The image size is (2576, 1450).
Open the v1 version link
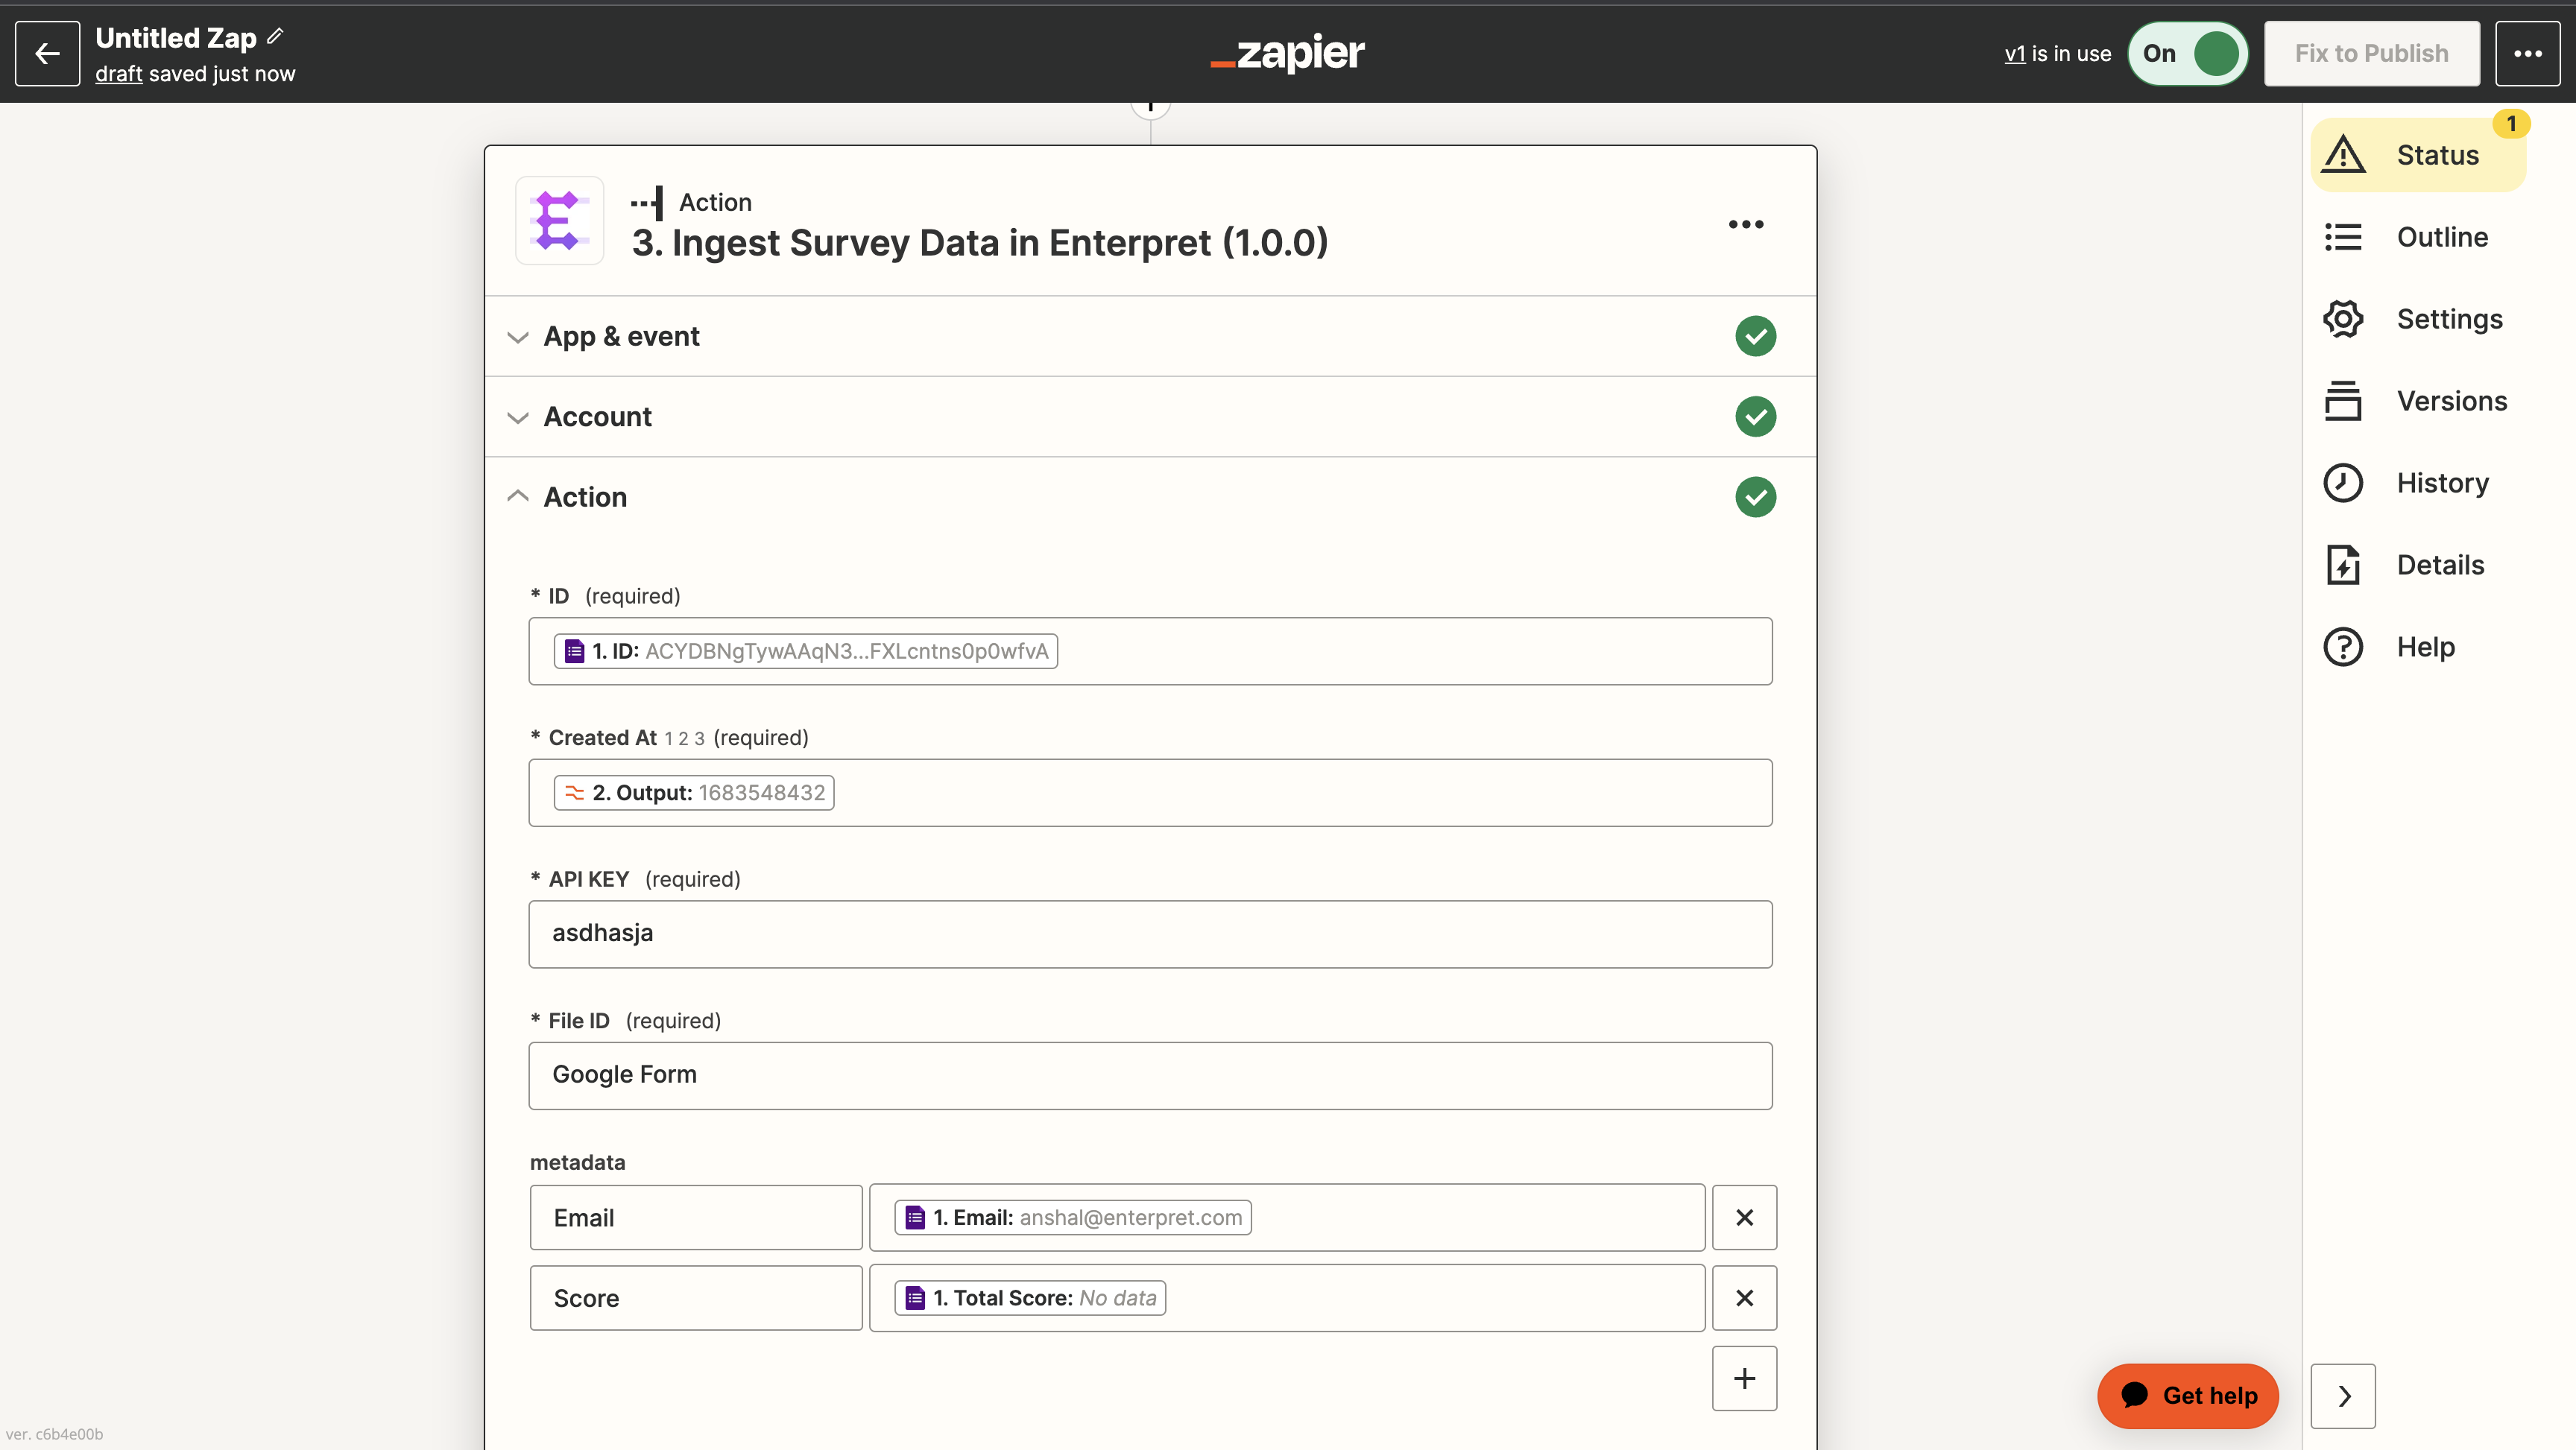(2014, 54)
